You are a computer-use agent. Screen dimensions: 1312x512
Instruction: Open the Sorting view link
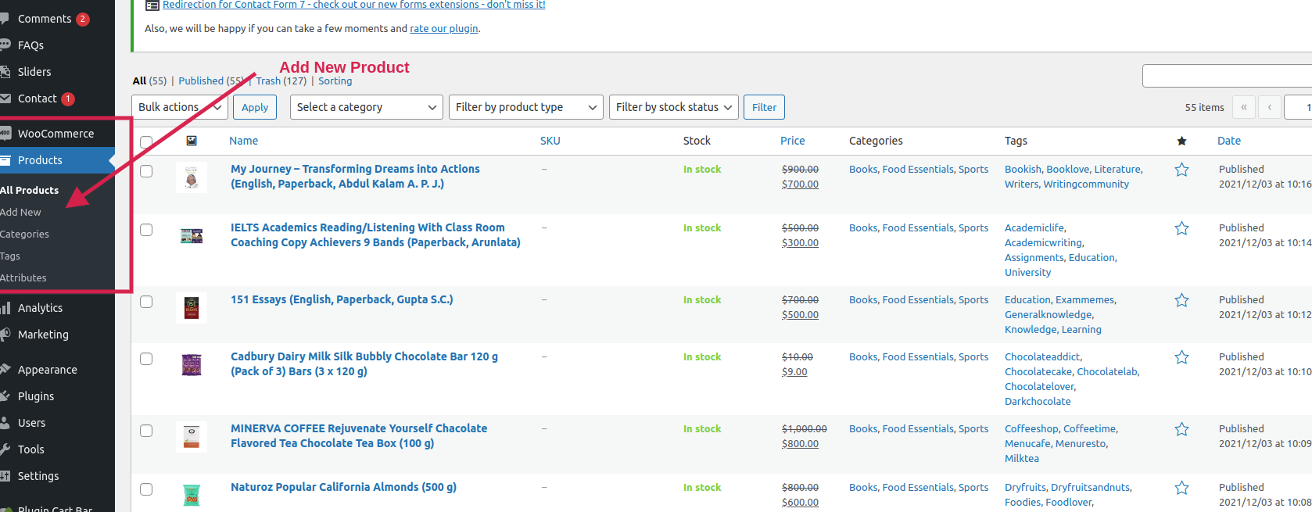click(x=335, y=81)
